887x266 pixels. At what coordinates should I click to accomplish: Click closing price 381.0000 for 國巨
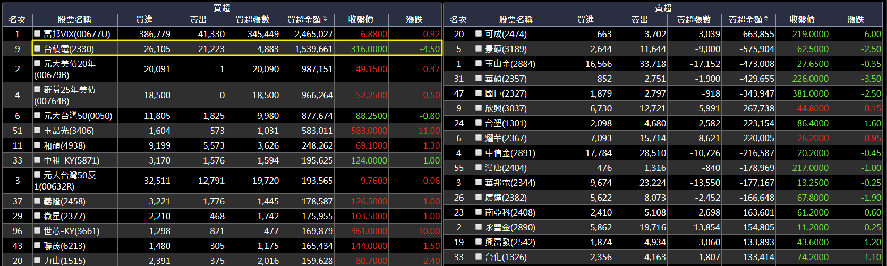(x=811, y=93)
